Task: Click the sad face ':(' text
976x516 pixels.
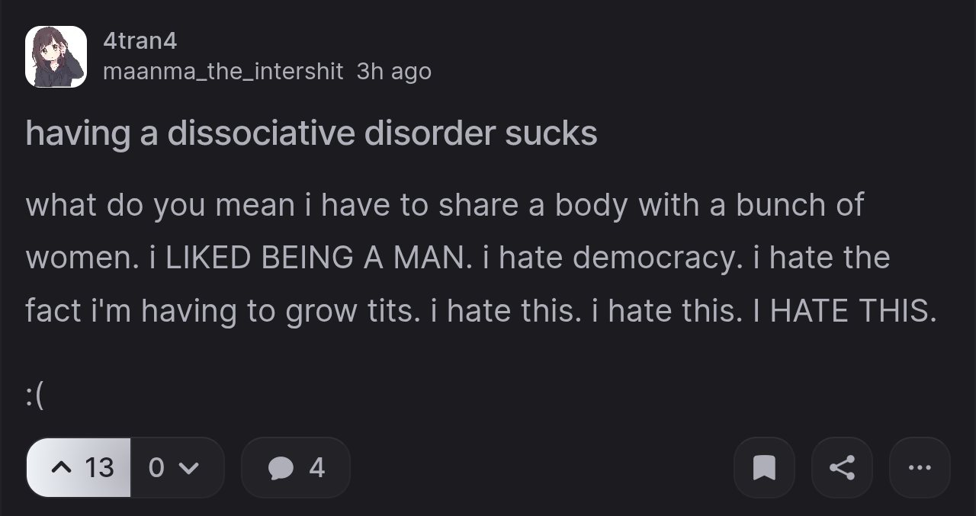Action: pyautogui.click(x=34, y=396)
